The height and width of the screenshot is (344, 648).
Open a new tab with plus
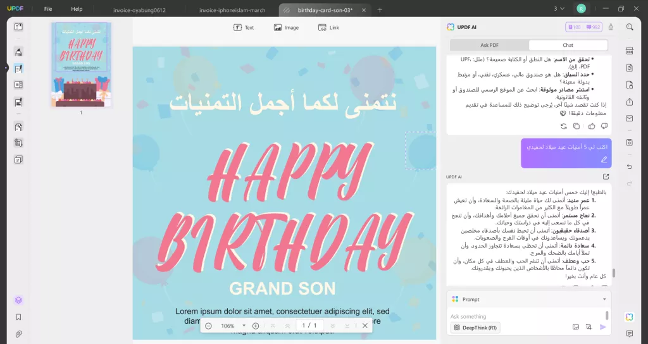click(x=380, y=10)
